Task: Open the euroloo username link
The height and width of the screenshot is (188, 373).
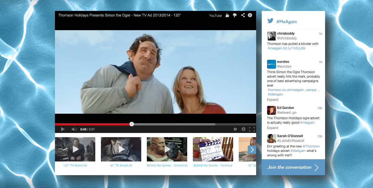Action: (283, 62)
